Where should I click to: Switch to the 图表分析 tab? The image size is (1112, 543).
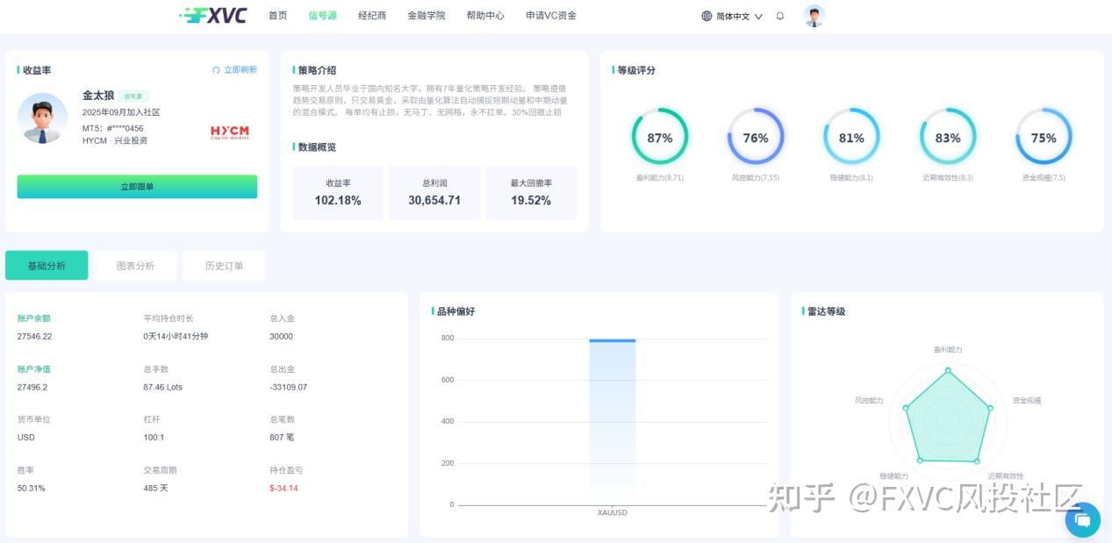pyautogui.click(x=135, y=266)
